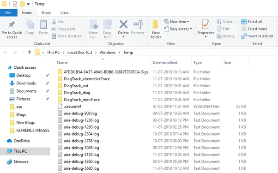This screenshot has height=173, width=278.
Task: Open REFRENCE IMAGES sidebar folder
Action: (30, 131)
